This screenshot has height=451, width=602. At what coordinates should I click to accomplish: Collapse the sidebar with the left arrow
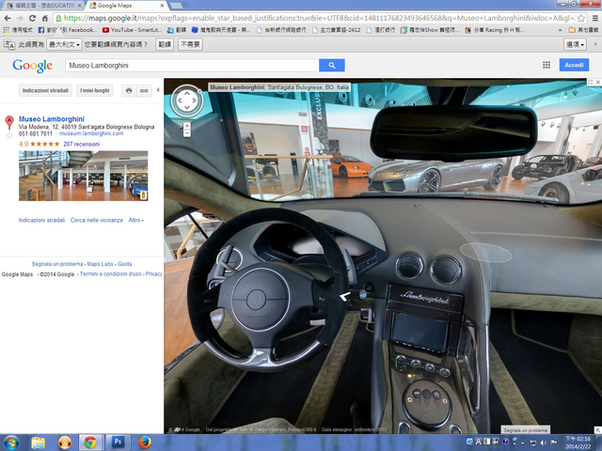pyautogui.click(x=158, y=90)
